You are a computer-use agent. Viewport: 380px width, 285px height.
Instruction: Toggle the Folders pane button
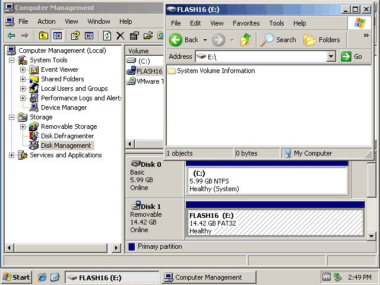pyautogui.click(x=322, y=40)
